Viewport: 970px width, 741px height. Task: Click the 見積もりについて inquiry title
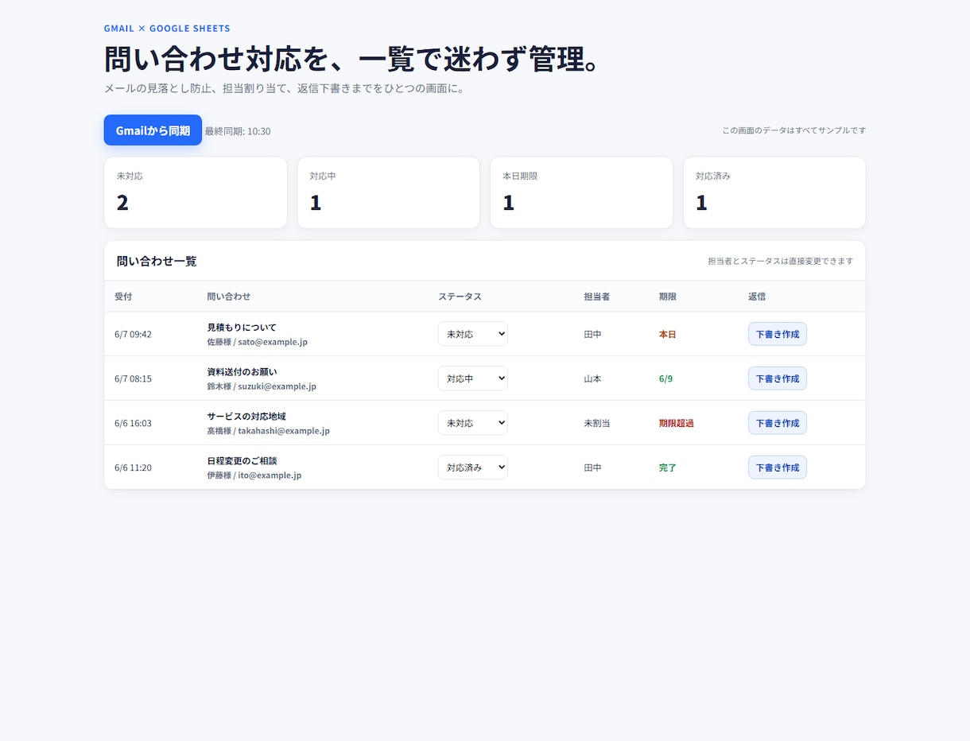coord(242,327)
